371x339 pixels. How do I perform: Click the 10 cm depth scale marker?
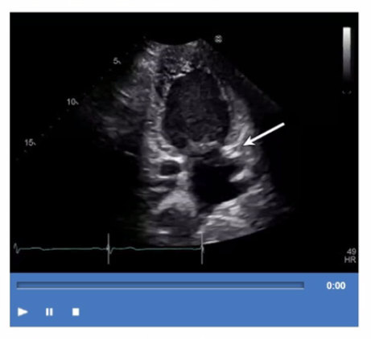coord(72,102)
